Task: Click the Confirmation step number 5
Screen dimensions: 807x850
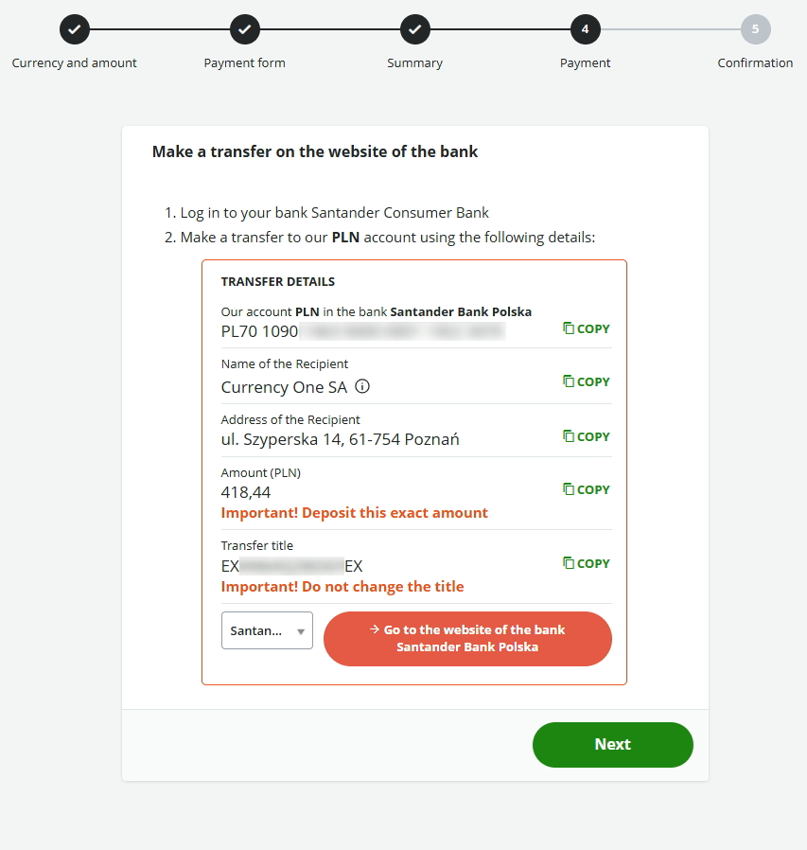Action: tap(755, 29)
